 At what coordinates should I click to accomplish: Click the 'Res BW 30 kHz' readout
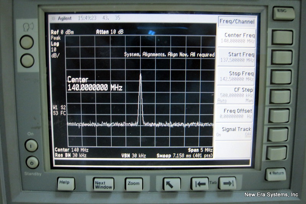[71, 155]
